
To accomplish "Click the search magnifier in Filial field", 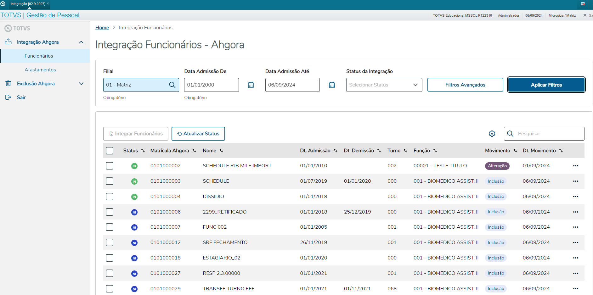I will tap(172, 85).
